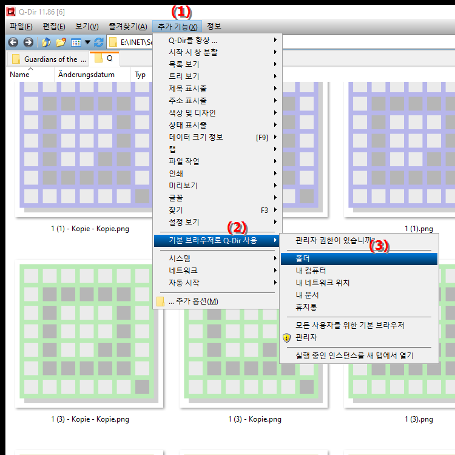The height and width of the screenshot is (455, 455).
Task: Click the folder icon in address bar
Action: [x=113, y=42]
